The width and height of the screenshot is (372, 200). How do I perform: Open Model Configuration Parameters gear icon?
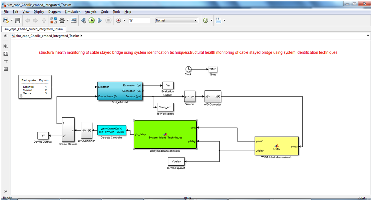pyautogui.click(x=62, y=21)
